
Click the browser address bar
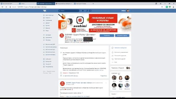tap(85, 7)
